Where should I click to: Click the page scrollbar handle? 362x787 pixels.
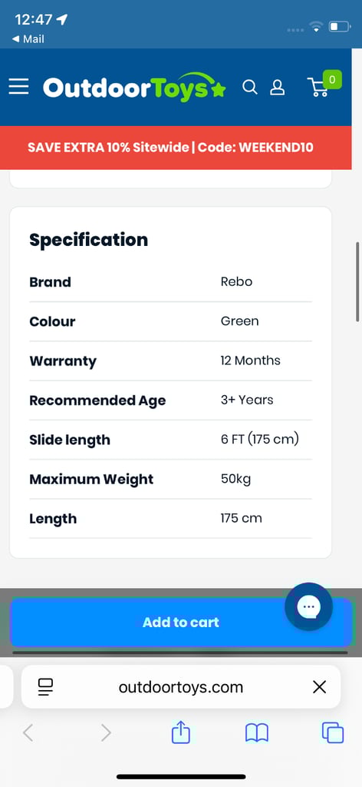[357, 281]
